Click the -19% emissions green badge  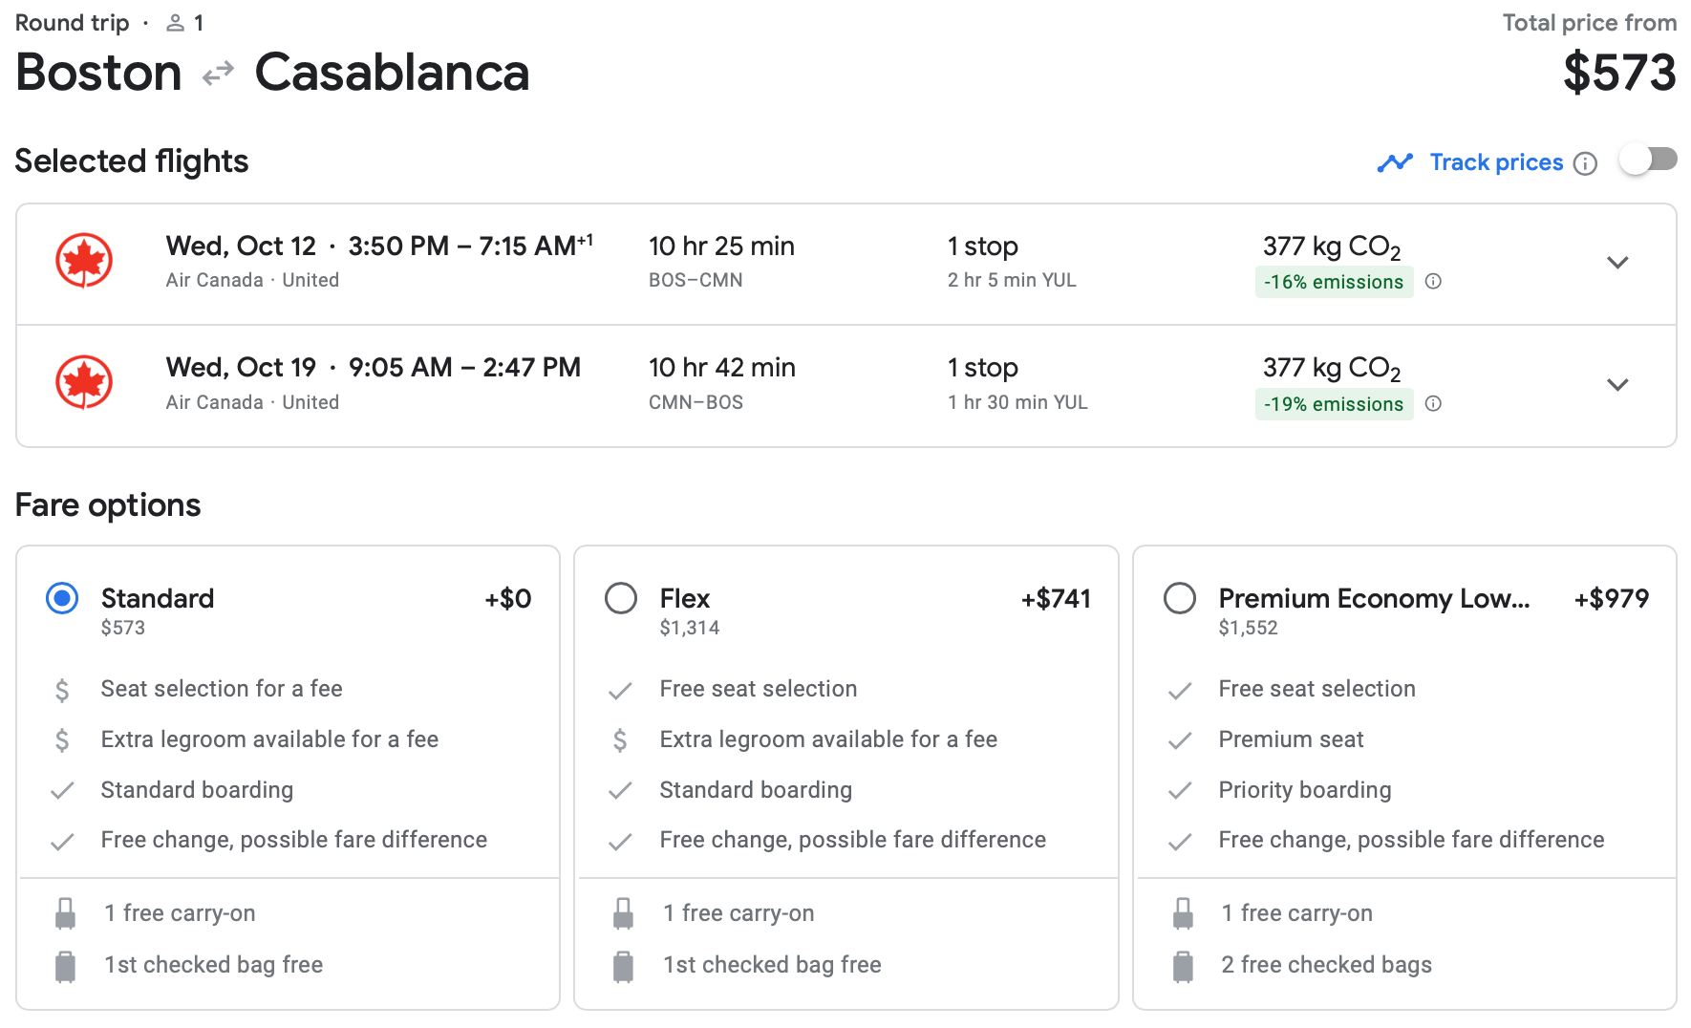pyautogui.click(x=1333, y=404)
